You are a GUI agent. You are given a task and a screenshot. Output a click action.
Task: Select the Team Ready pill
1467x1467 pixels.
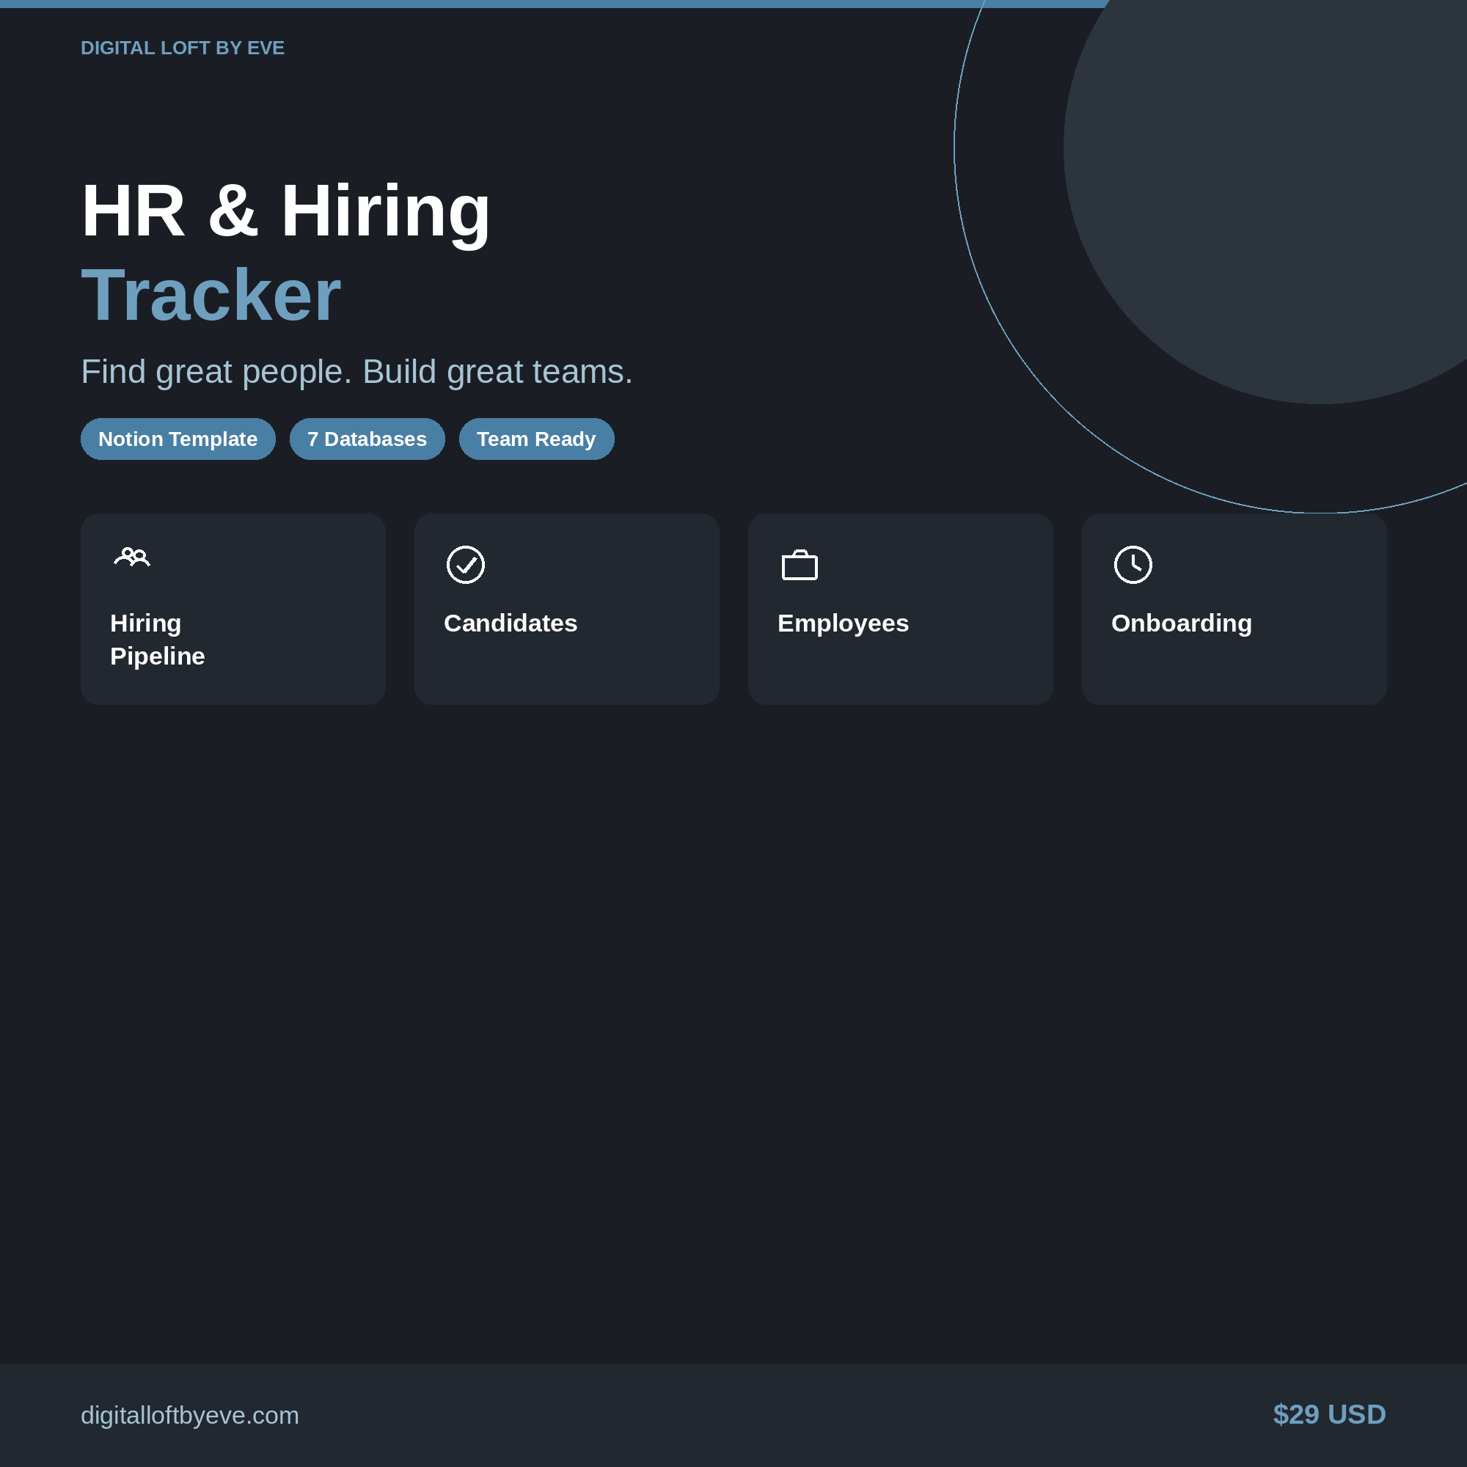[536, 439]
